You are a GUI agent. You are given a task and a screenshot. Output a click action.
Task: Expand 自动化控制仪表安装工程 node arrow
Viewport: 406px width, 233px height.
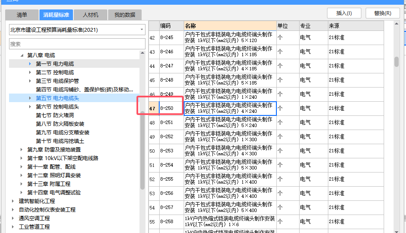point(13,209)
